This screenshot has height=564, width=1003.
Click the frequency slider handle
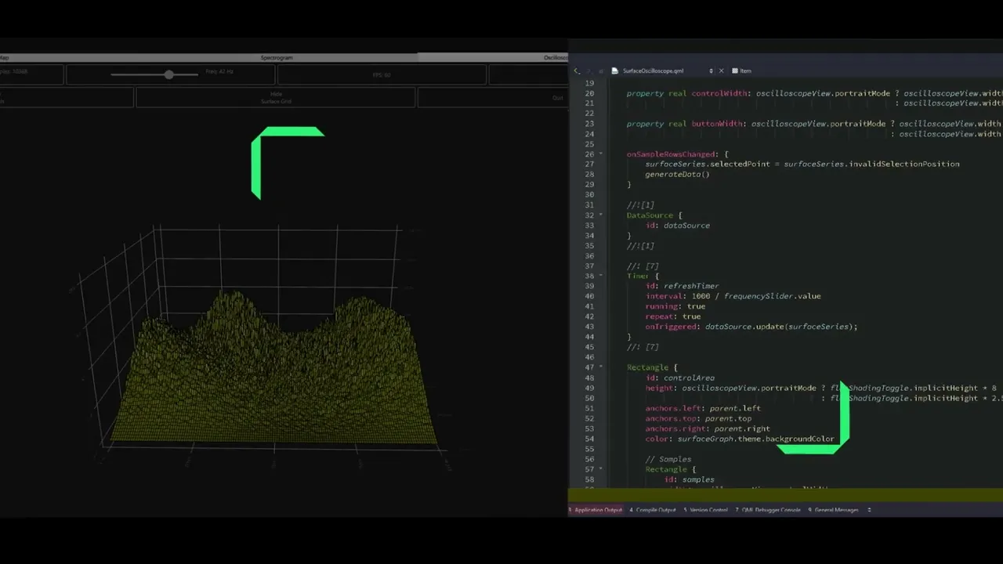click(x=168, y=74)
